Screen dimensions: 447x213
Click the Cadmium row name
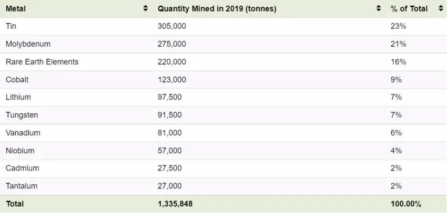pos(22,168)
